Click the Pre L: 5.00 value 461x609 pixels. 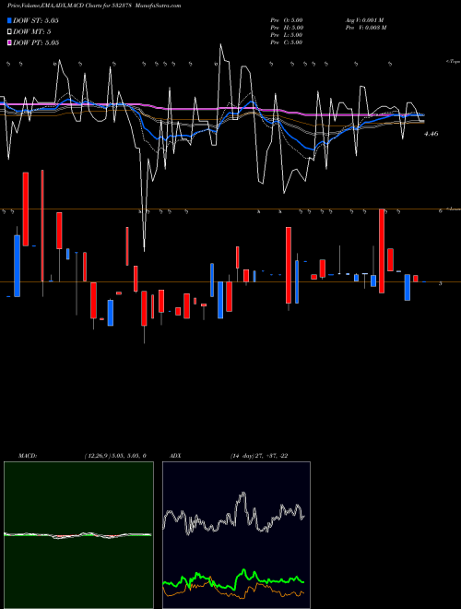click(x=287, y=35)
